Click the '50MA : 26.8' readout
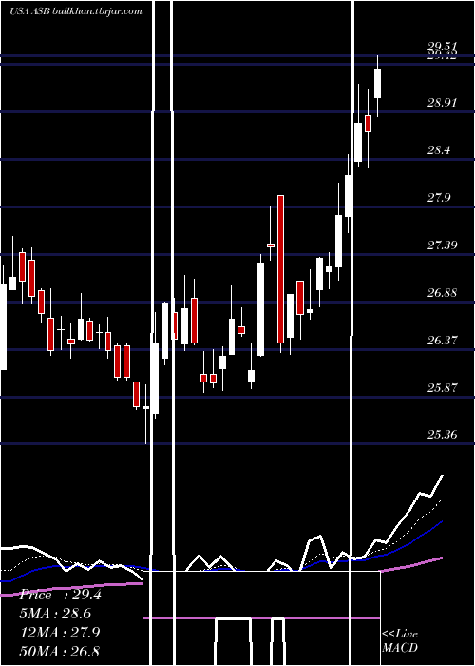This screenshot has width=475, height=666. (60, 652)
